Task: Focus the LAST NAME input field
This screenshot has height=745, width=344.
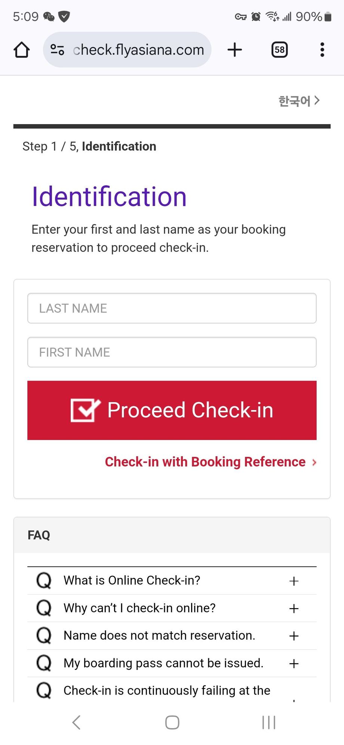Action: (x=172, y=308)
